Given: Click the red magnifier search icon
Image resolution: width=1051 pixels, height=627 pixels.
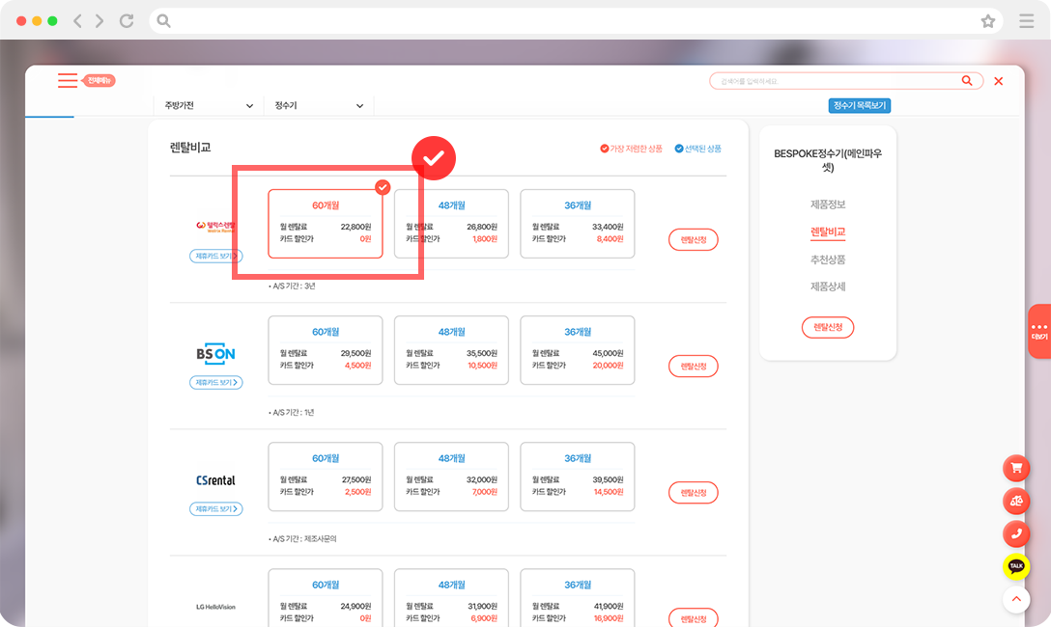Looking at the screenshot, I should [967, 81].
